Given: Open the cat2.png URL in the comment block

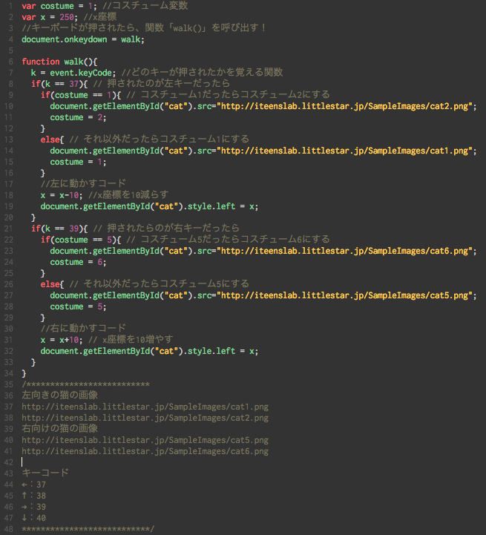Looking at the screenshot, I should (145, 418).
